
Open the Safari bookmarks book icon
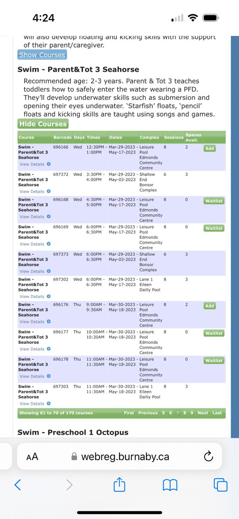170,485
